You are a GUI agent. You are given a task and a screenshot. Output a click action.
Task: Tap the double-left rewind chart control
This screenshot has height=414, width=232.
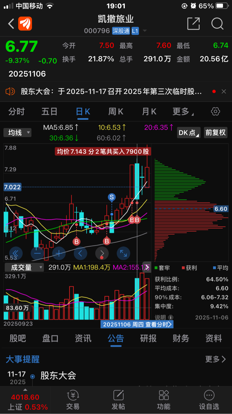tap(16, 253)
